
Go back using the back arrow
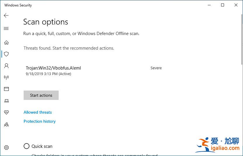(6, 15)
